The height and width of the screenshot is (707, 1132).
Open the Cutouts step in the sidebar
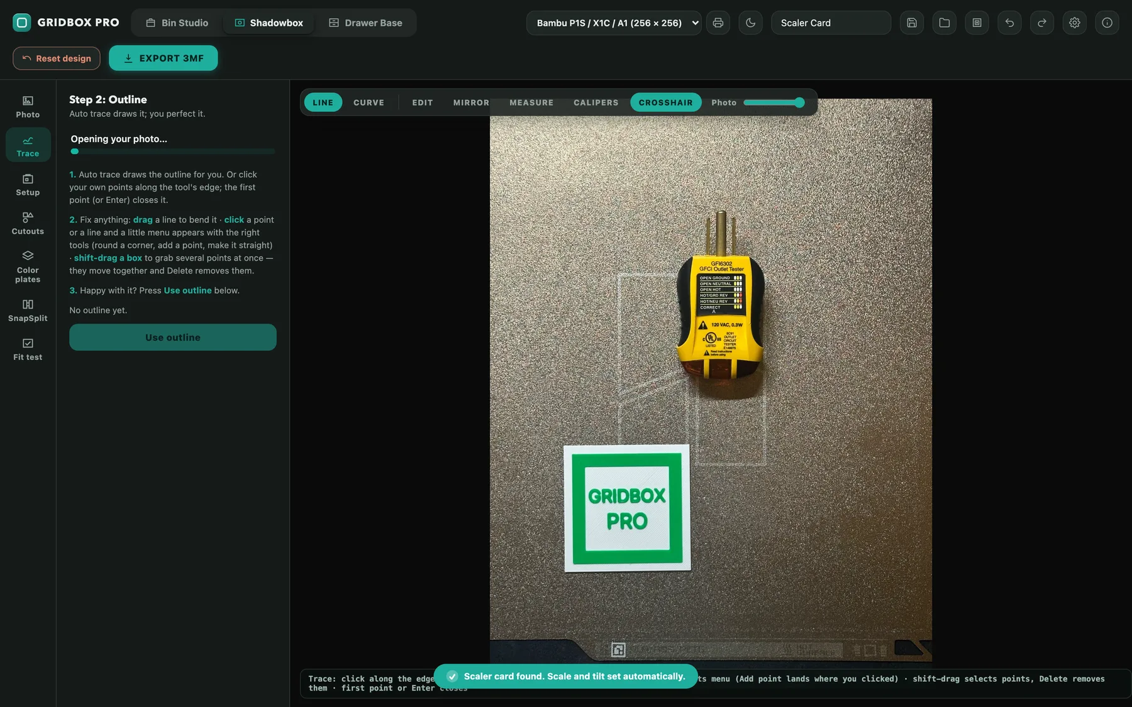[28, 224]
